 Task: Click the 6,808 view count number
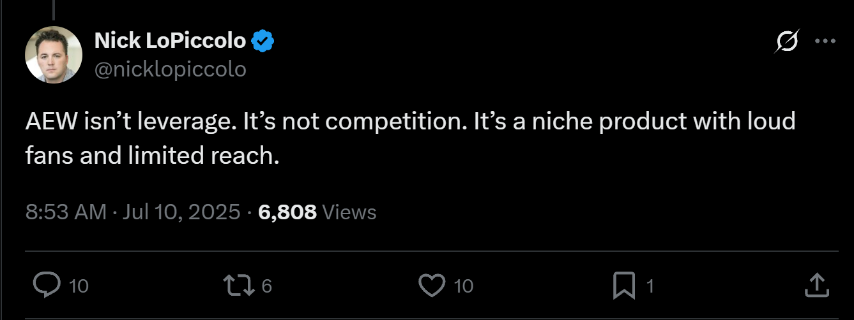point(287,212)
